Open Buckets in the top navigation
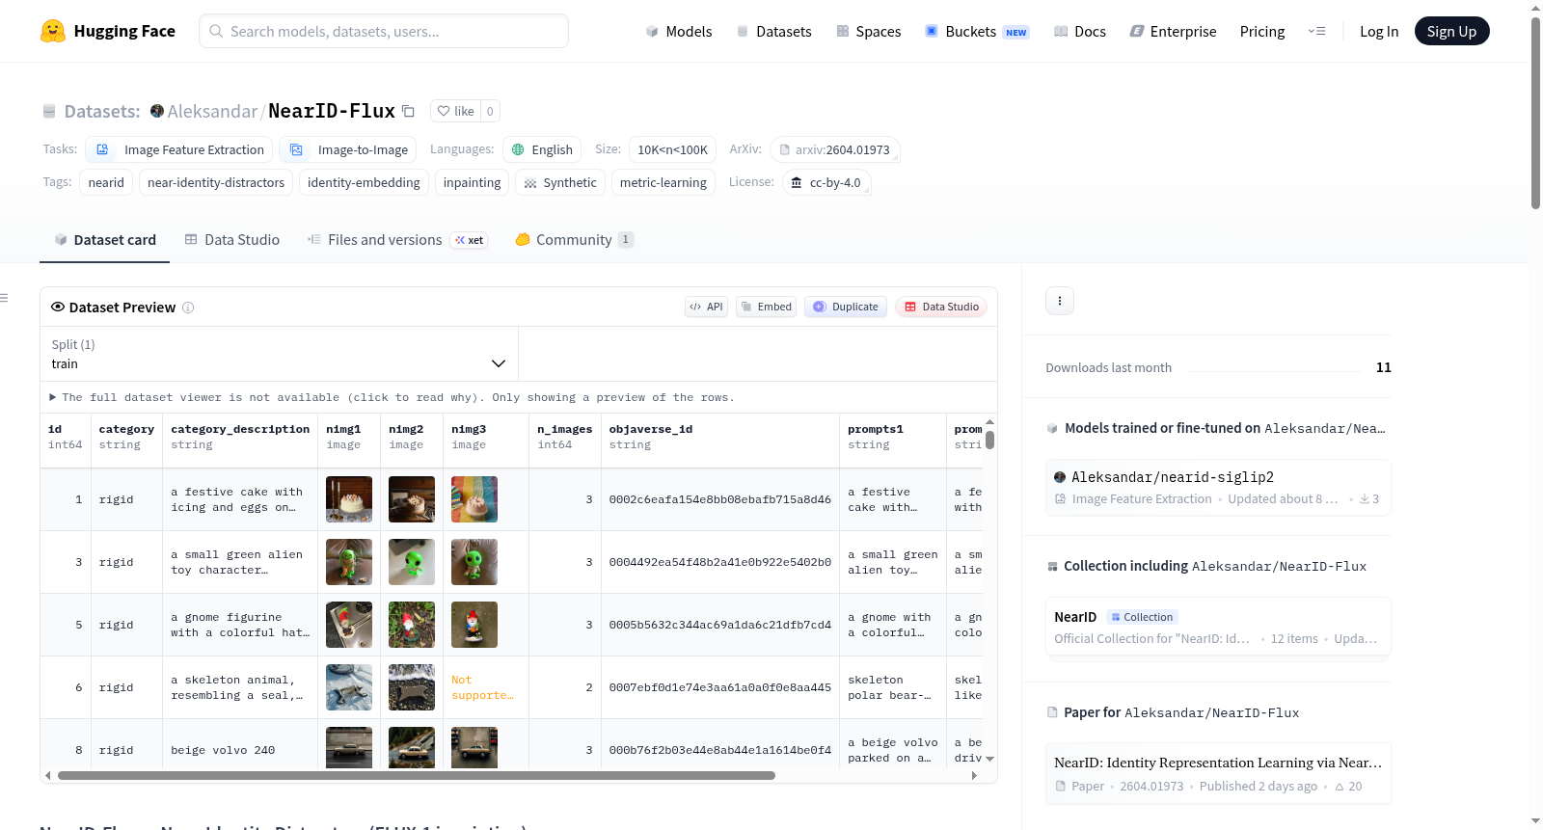 click(x=978, y=32)
